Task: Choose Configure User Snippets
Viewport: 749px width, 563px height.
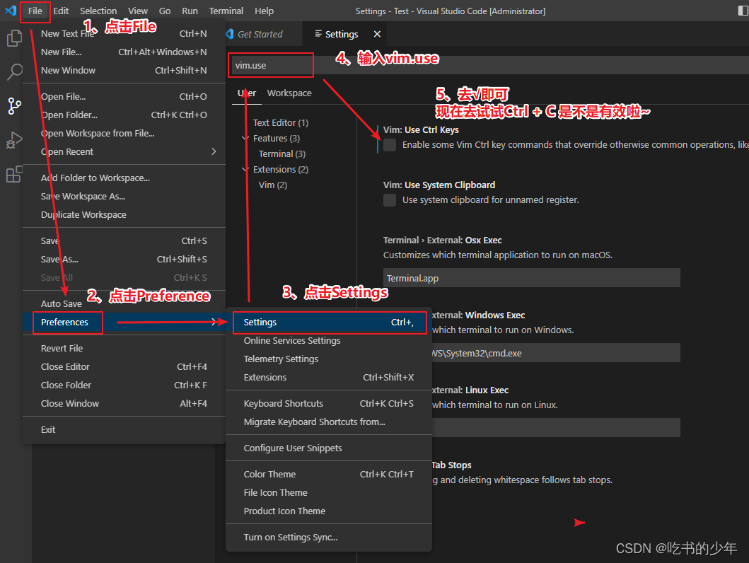Action: tap(329, 448)
